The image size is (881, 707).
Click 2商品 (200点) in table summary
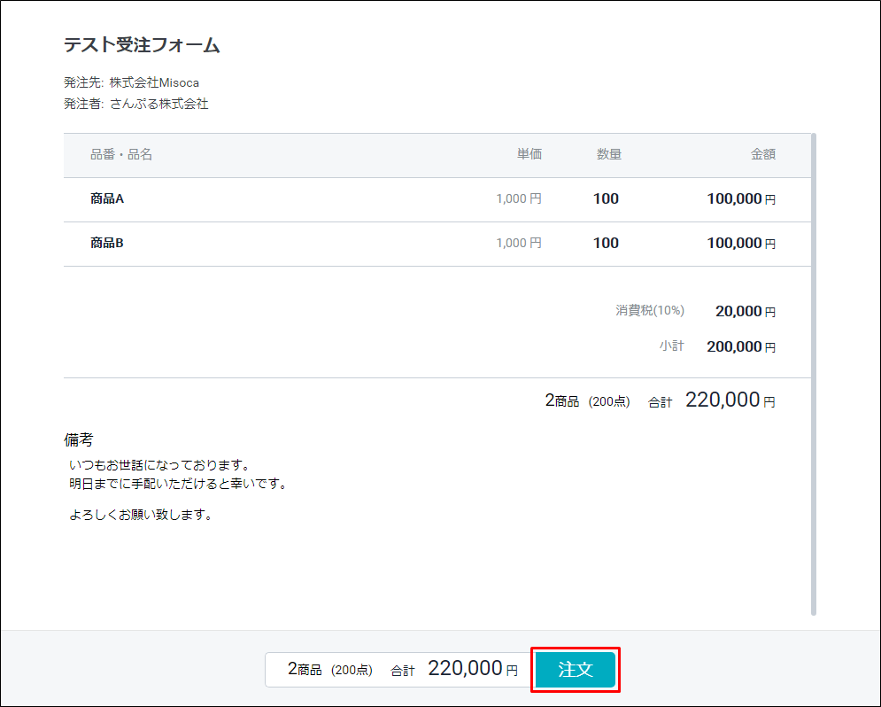(588, 401)
